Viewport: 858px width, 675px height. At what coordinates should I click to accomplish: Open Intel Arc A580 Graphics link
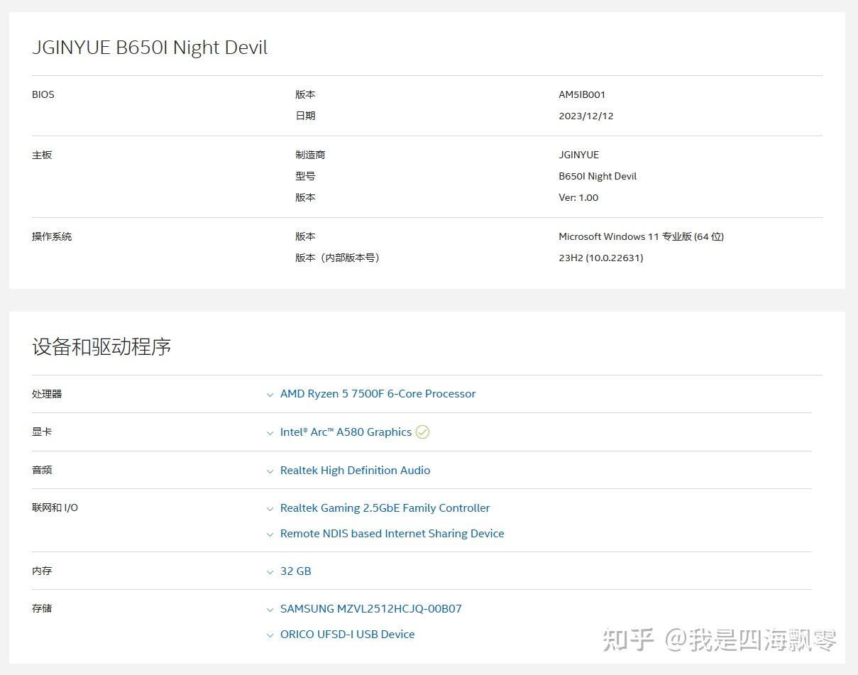click(346, 432)
